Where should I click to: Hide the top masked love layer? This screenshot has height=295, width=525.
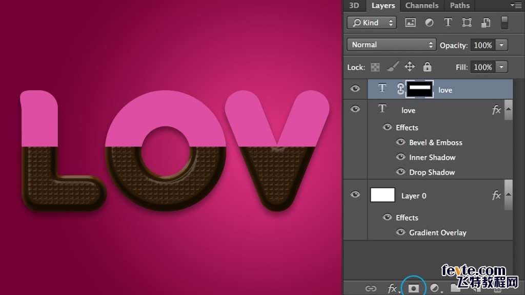click(x=355, y=89)
